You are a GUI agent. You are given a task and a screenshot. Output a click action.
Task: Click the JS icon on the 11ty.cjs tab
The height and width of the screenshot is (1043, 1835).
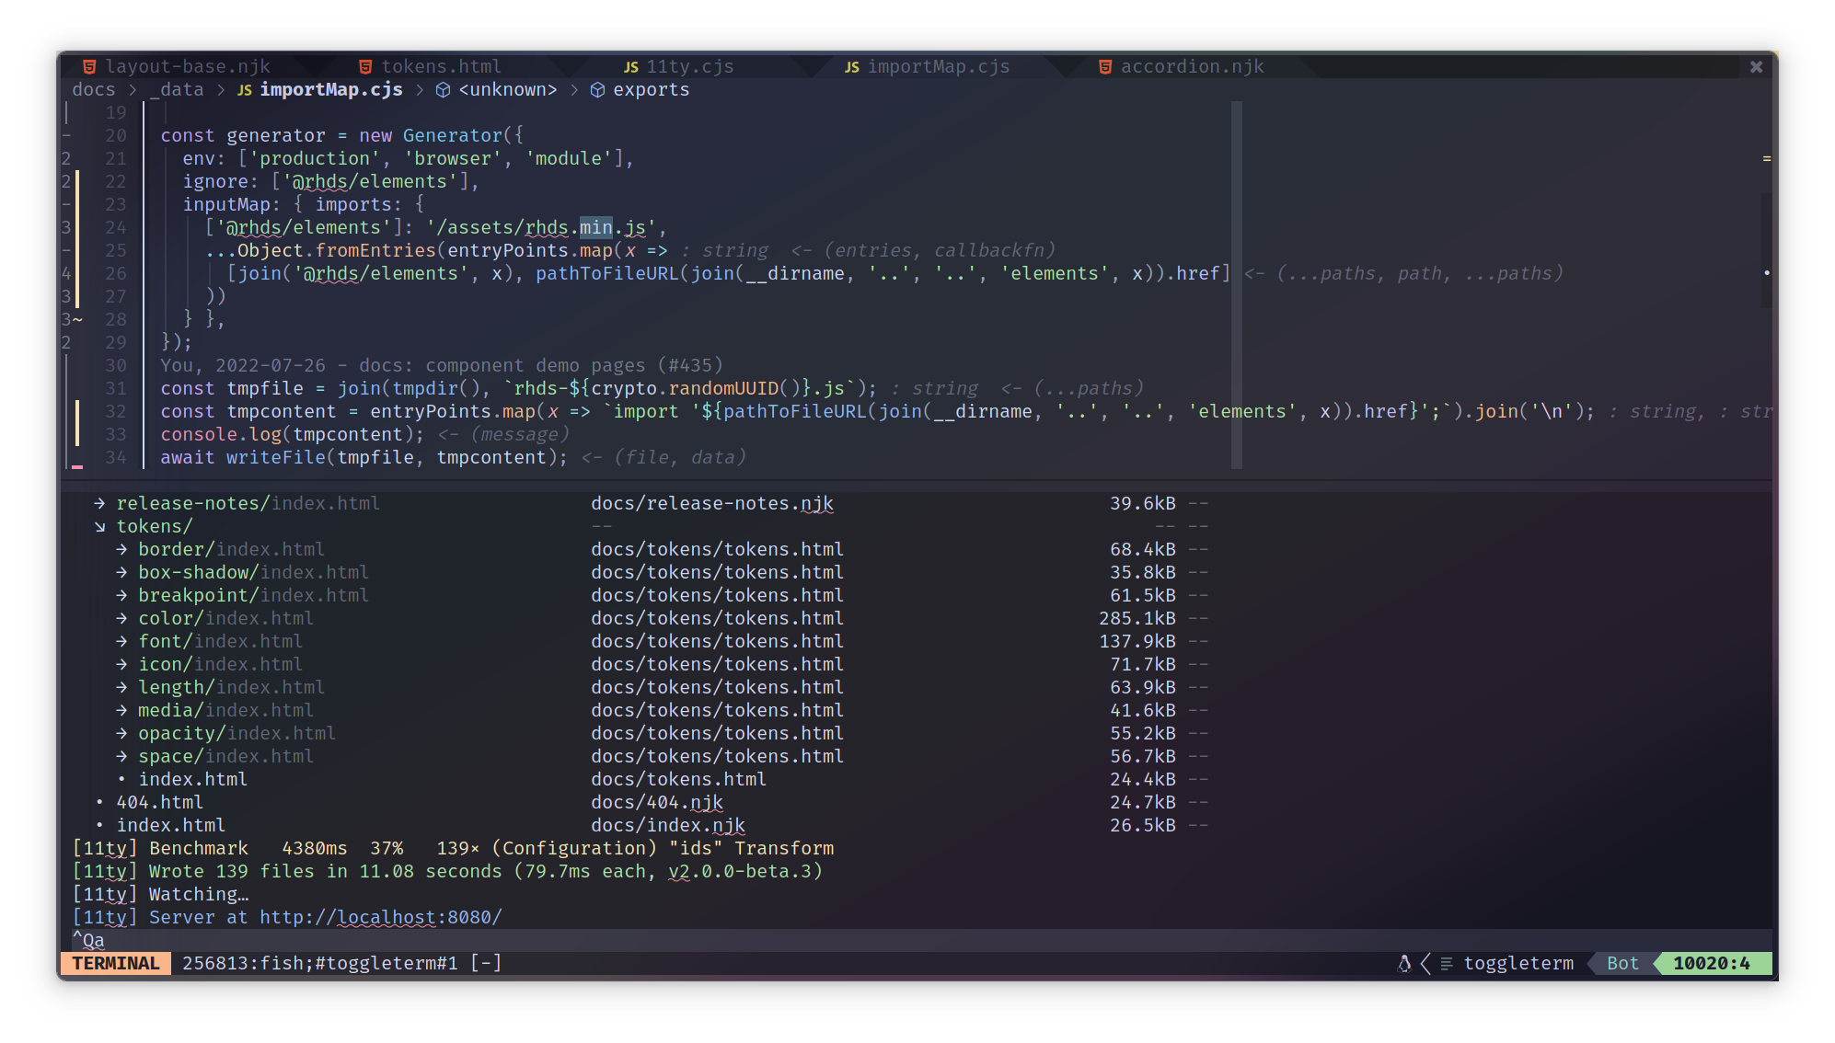pyautogui.click(x=630, y=66)
